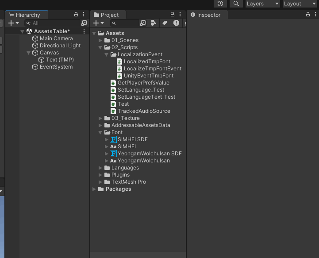Open the Inspector panel options menu

point(315,14)
